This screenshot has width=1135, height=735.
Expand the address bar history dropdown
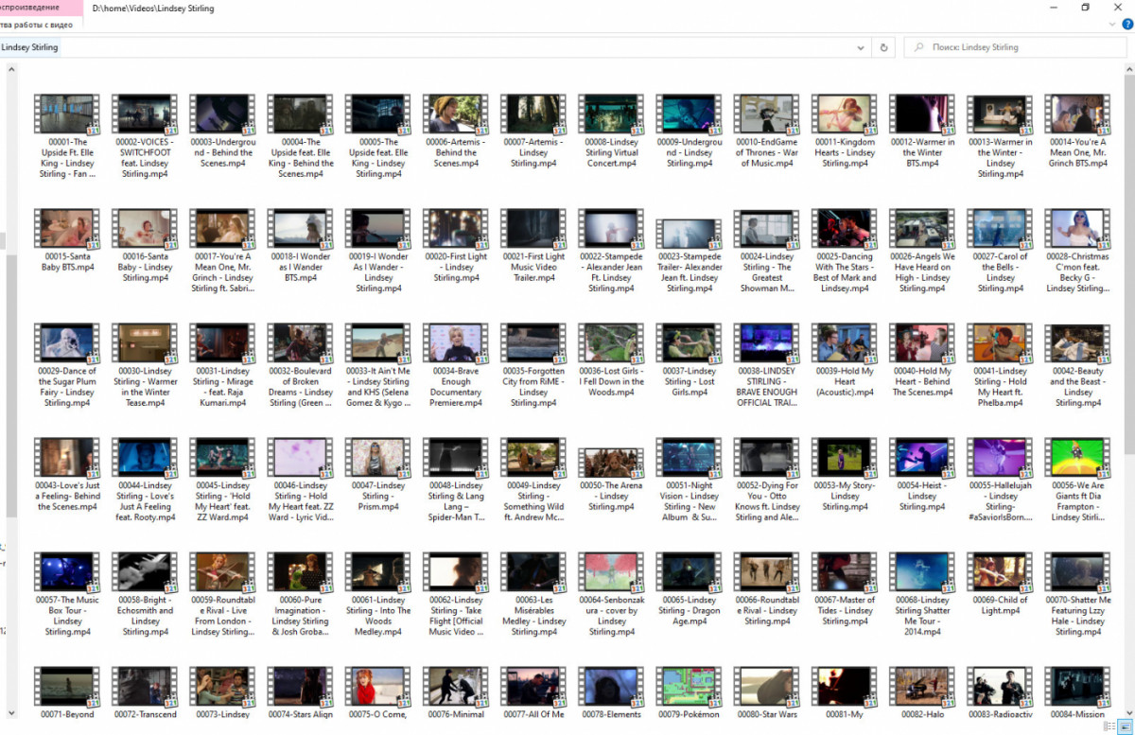point(861,47)
